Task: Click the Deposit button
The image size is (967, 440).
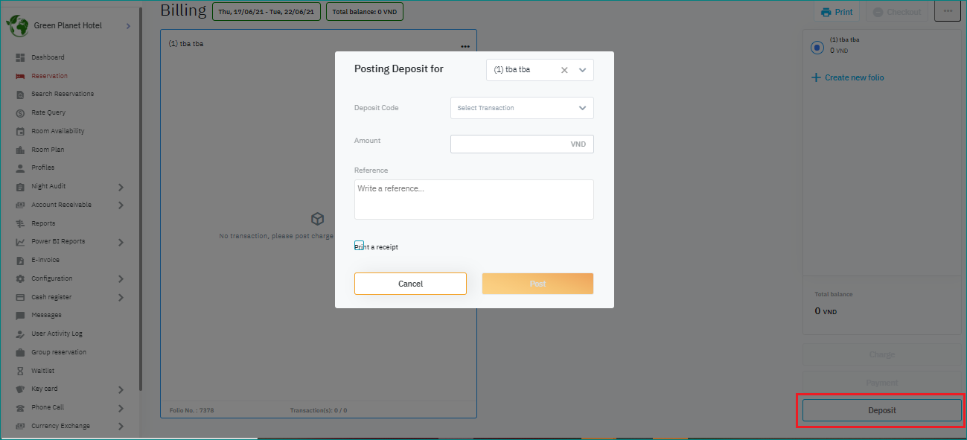Action: pos(882,410)
